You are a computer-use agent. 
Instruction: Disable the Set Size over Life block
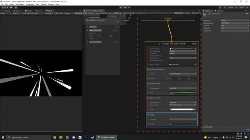point(194,84)
